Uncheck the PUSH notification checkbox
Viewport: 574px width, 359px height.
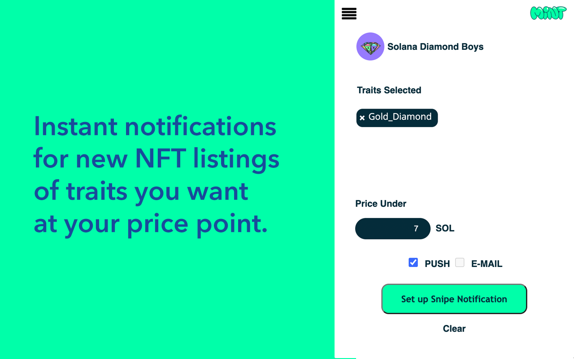[x=413, y=263]
